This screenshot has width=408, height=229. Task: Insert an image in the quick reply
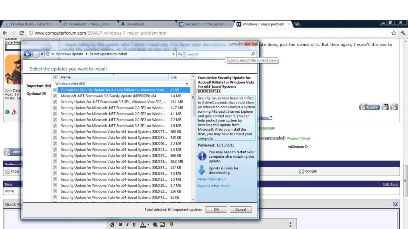point(162,225)
